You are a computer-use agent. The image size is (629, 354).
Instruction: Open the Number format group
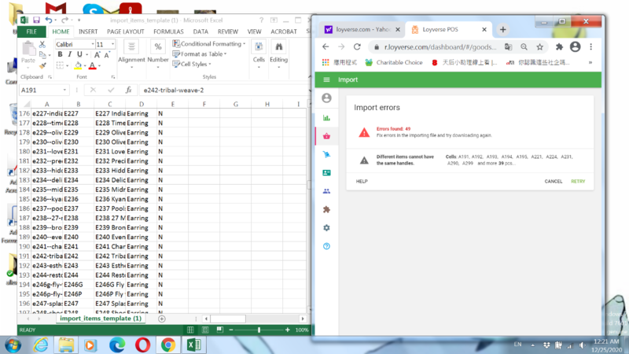click(158, 54)
